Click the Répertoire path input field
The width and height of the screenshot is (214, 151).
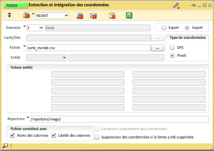[119, 119]
